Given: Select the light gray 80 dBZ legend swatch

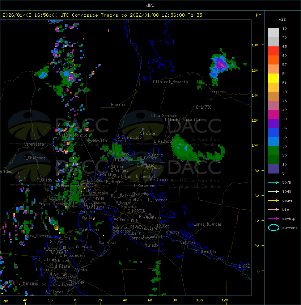Looking at the screenshot, I should 274,33.
